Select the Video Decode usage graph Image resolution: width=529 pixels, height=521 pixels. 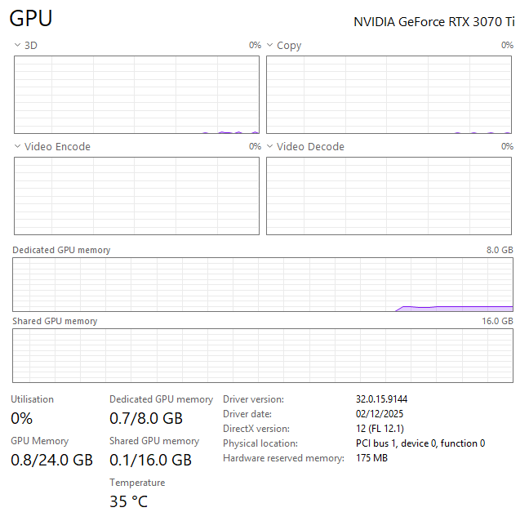(x=389, y=196)
